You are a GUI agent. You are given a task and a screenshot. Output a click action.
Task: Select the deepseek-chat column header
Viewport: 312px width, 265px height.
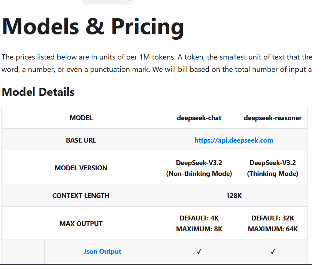coord(199,118)
